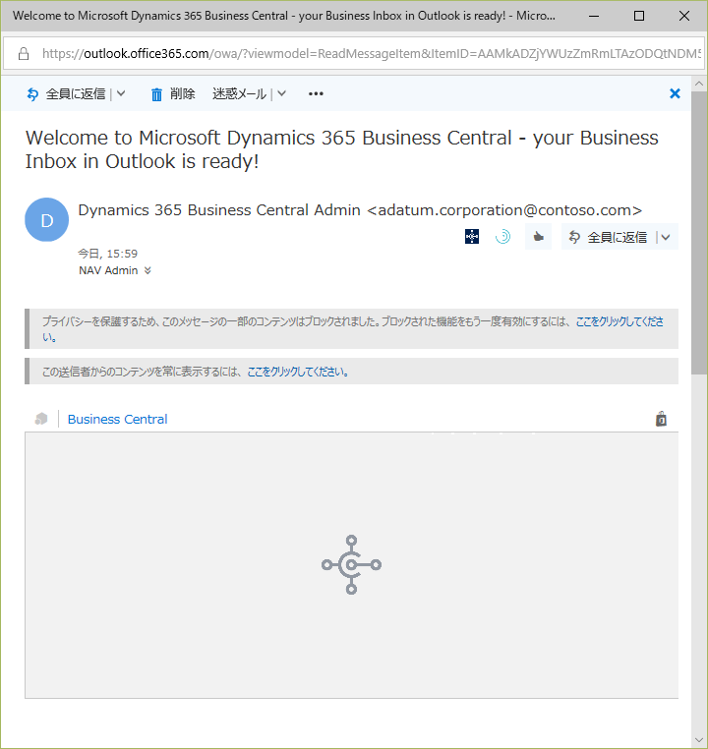The height and width of the screenshot is (749, 708).
Task: Click the timestamp 今日, 15:59
Action: pyautogui.click(x=108, y=254)
